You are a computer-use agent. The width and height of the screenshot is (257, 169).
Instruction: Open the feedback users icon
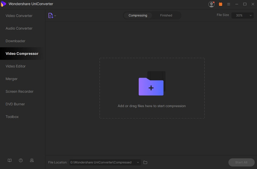pos(32,160)
